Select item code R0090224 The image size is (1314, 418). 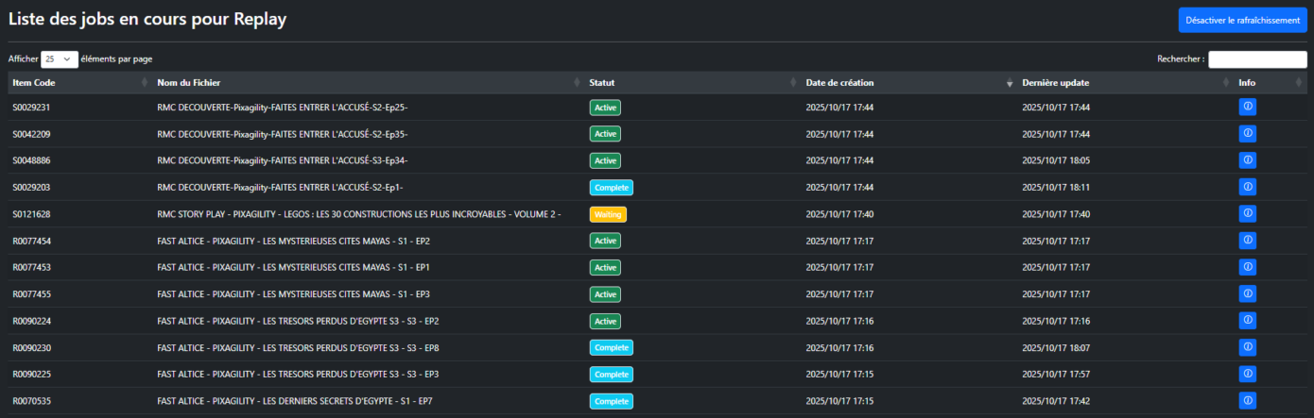31,321
